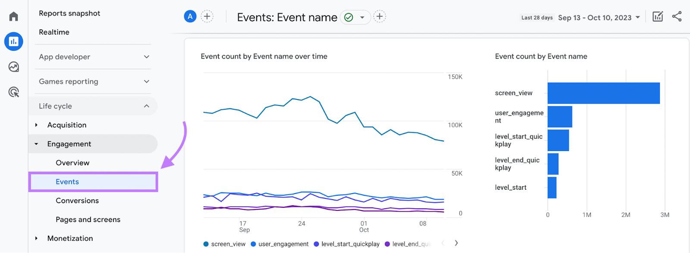Open Pages and screens report
690x253 pixels.
coord(88,219)
